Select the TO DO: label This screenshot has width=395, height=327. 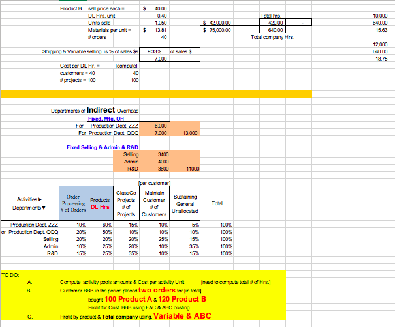click(10, 275)
